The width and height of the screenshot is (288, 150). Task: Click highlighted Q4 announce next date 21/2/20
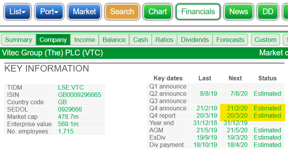pos(237,108)
